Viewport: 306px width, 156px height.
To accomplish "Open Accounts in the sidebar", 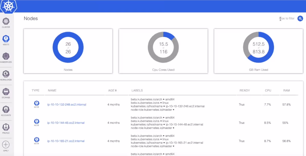I will pyautogui.click(x=6, y=110).
